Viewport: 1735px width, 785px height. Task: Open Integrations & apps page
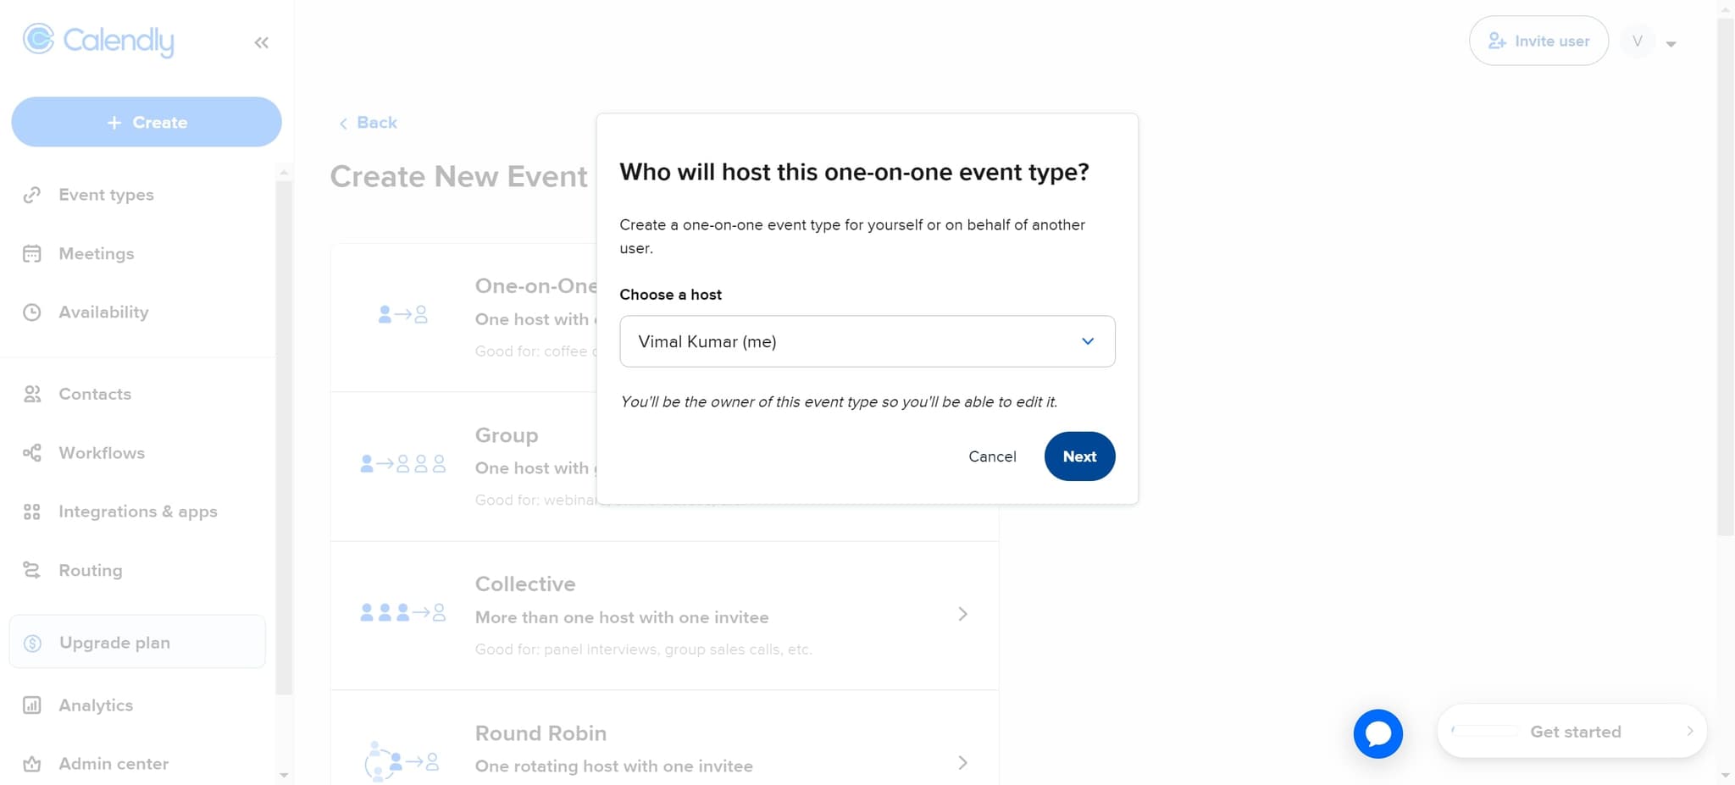coord(137,511)
